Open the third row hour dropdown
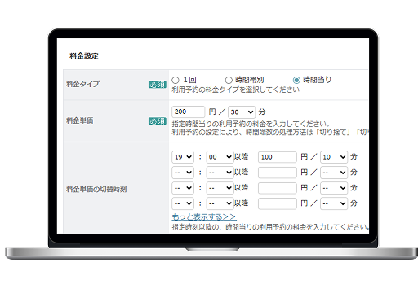The image size is (418, 293). pos(183,188)
